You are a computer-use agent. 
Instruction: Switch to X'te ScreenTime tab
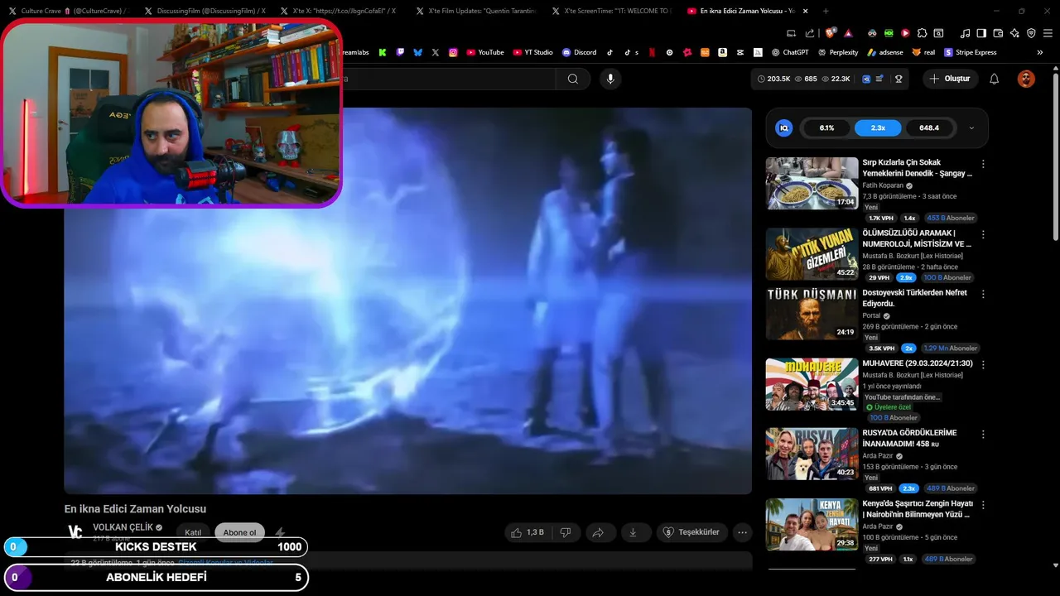[613, 11]
